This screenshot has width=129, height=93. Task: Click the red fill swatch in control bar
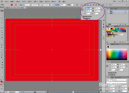(12, 5)
